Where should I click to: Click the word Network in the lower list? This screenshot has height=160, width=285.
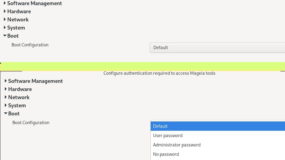(19, 97)
